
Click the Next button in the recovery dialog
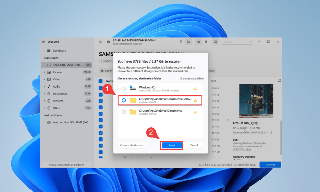click(x=172, y=145)
